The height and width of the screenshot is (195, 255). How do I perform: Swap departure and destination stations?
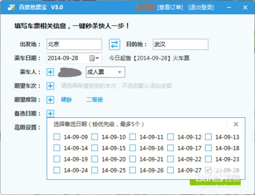point(114,44)
